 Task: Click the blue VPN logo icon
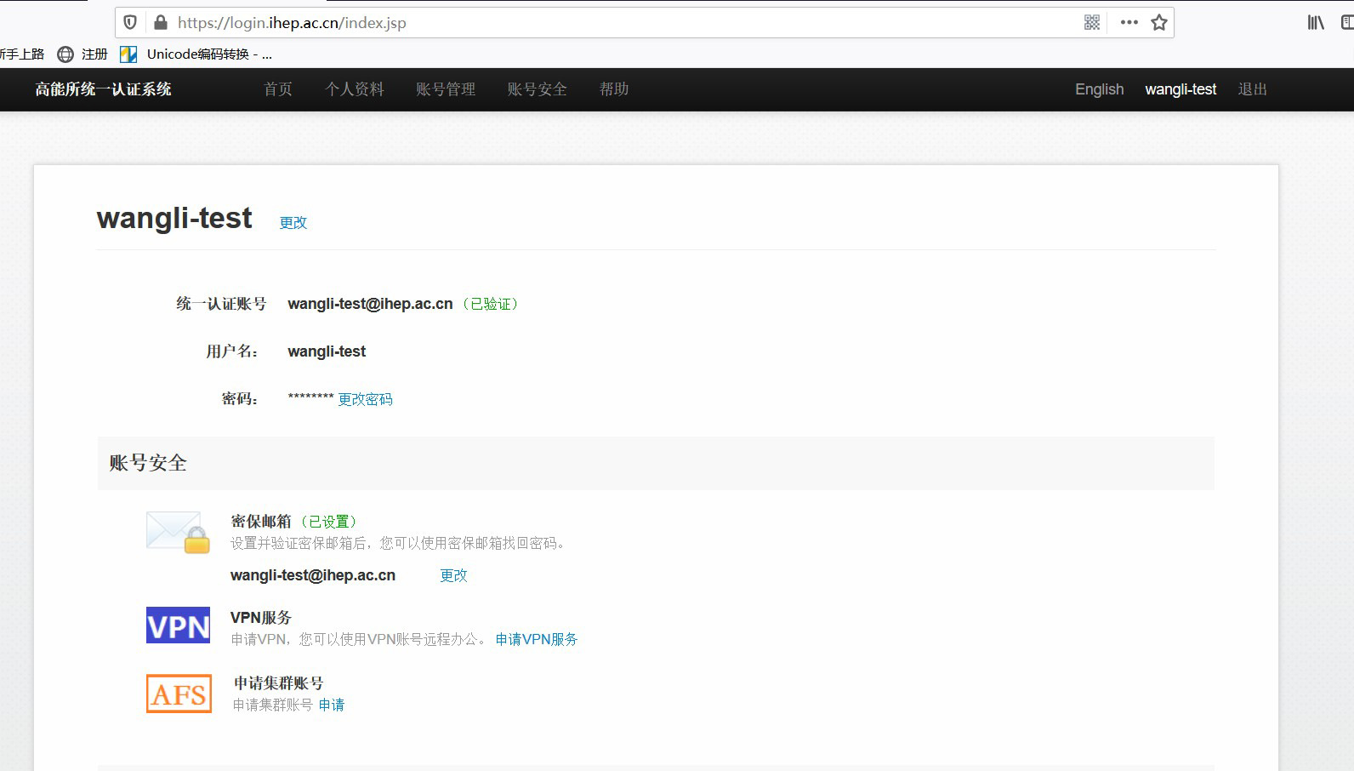(178, 625)
